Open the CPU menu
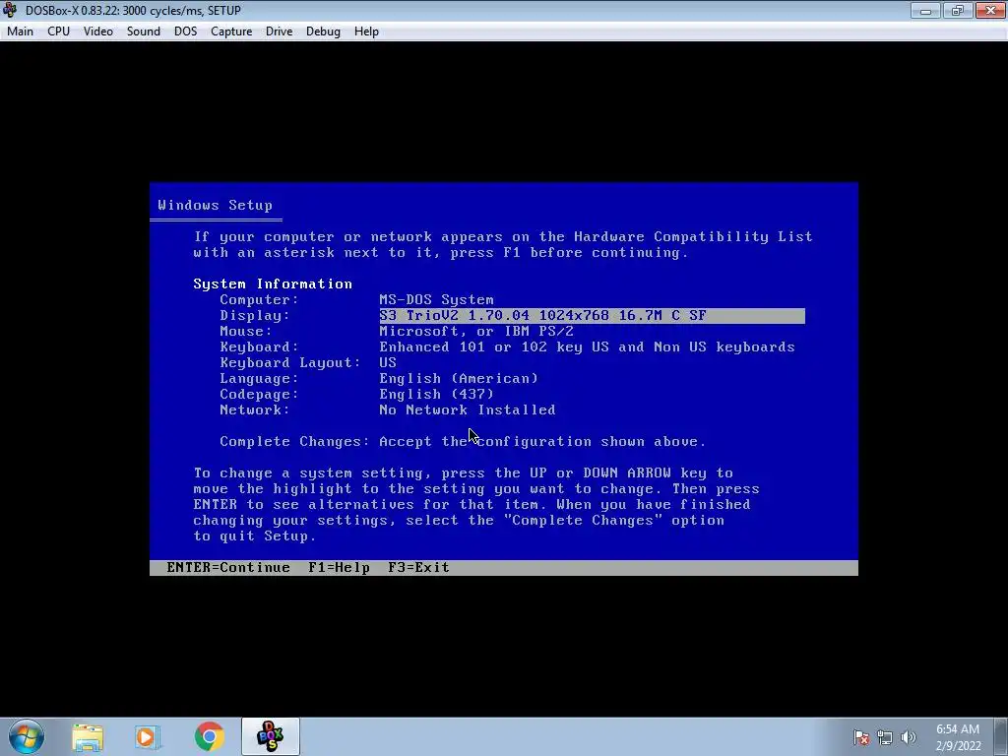Image resolution: width=1008 pixels, height=756 pixels. coord(58,31)
